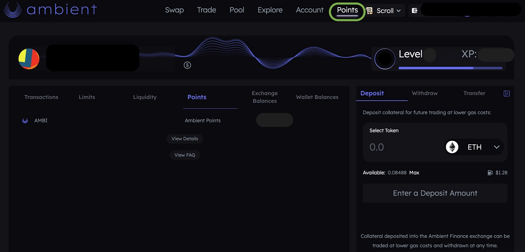525x252 pixels.
Task: Switch to the Withdraw tab
Action: coord(425,93)
